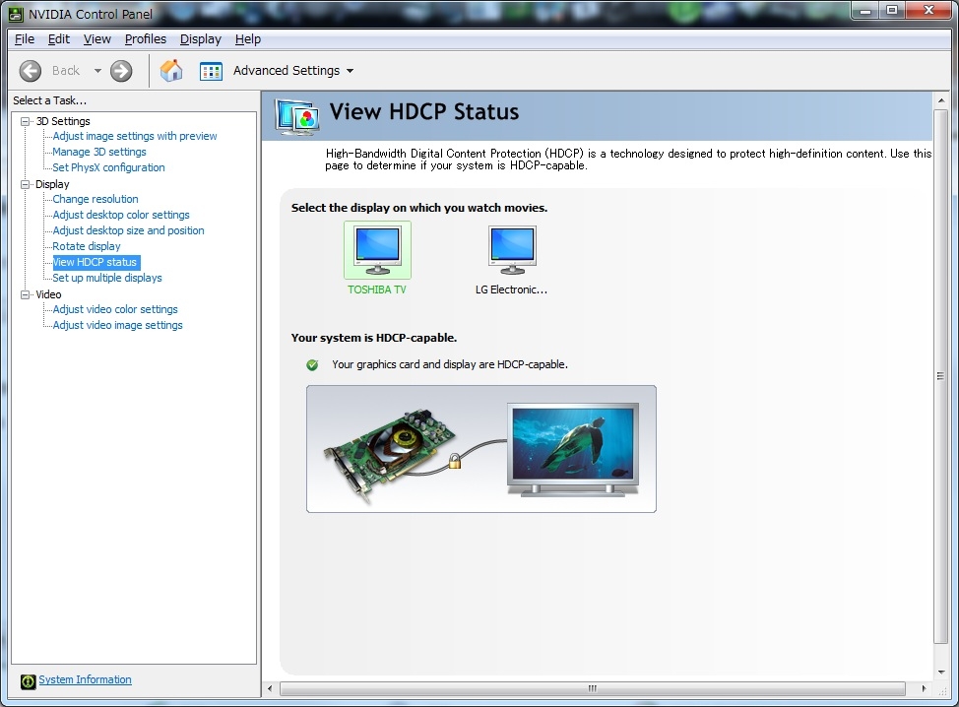Click the vertical scrollbar down arrow
Image resolution: width=959 pixels, height=707 pixels.
tap(941, 673)
